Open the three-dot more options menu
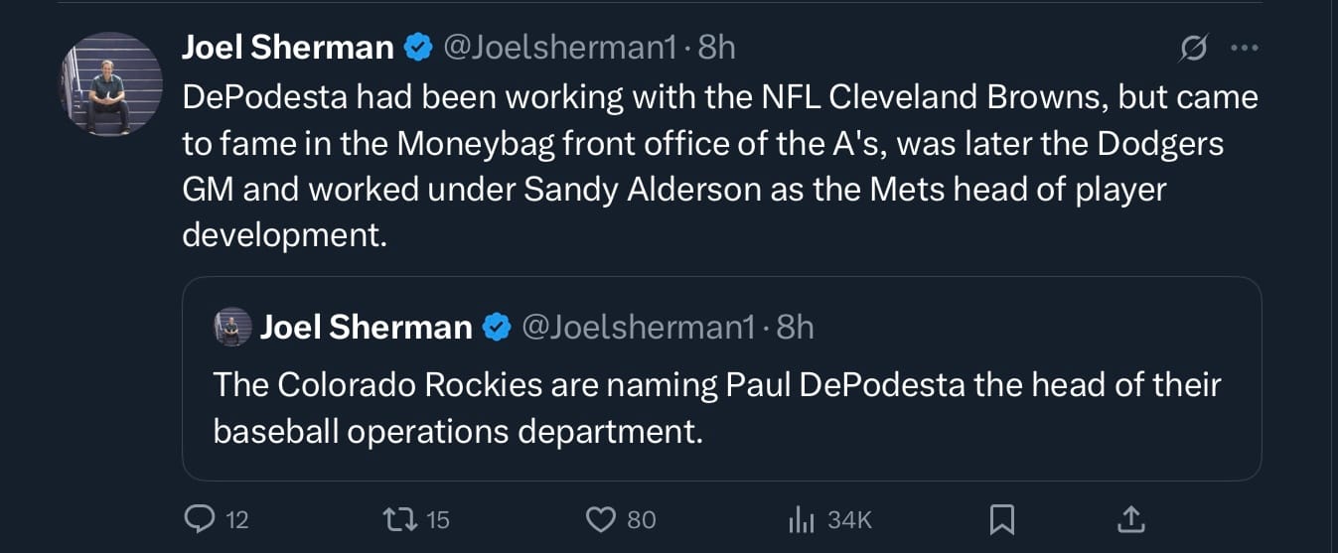The height and width of the screenshot is (553, 1338). pyautogui.click(x=1244, y=48)
